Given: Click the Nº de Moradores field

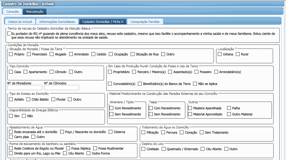Looking at the screenshot, I should [x=25, y=88].
